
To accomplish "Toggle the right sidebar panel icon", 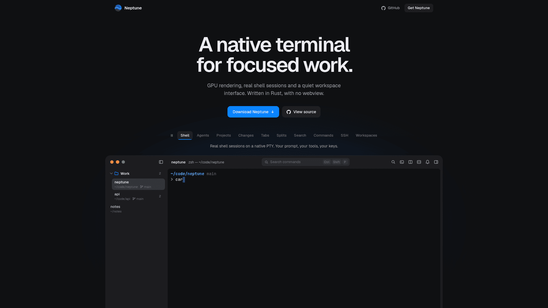I will click(x=436, y=162).
